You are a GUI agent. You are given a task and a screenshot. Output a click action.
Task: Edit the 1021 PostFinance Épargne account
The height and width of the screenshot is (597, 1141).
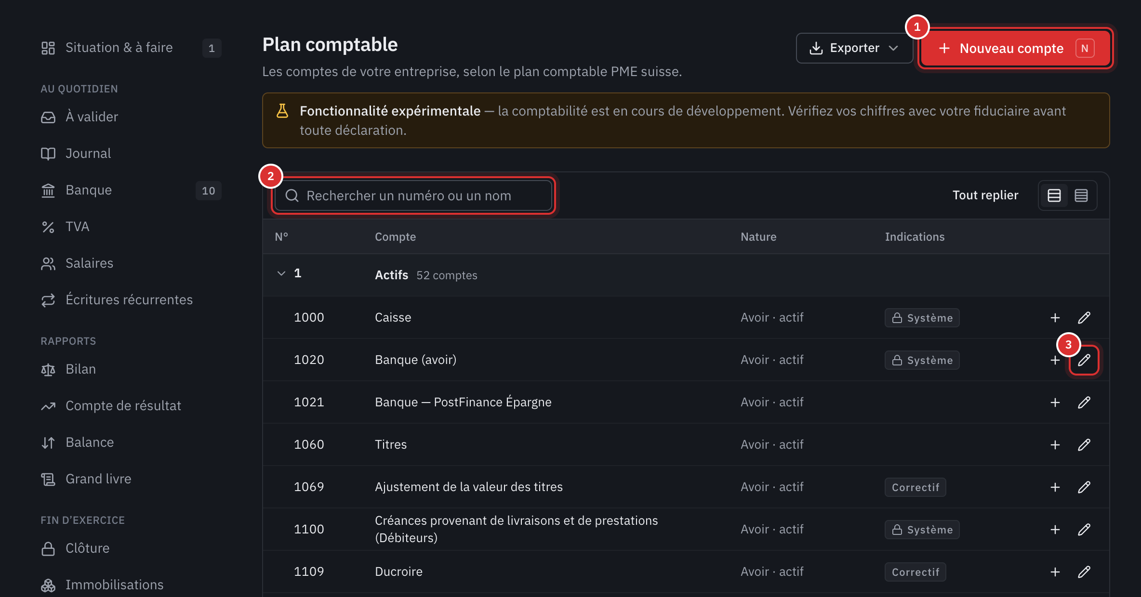point(1084,402)
